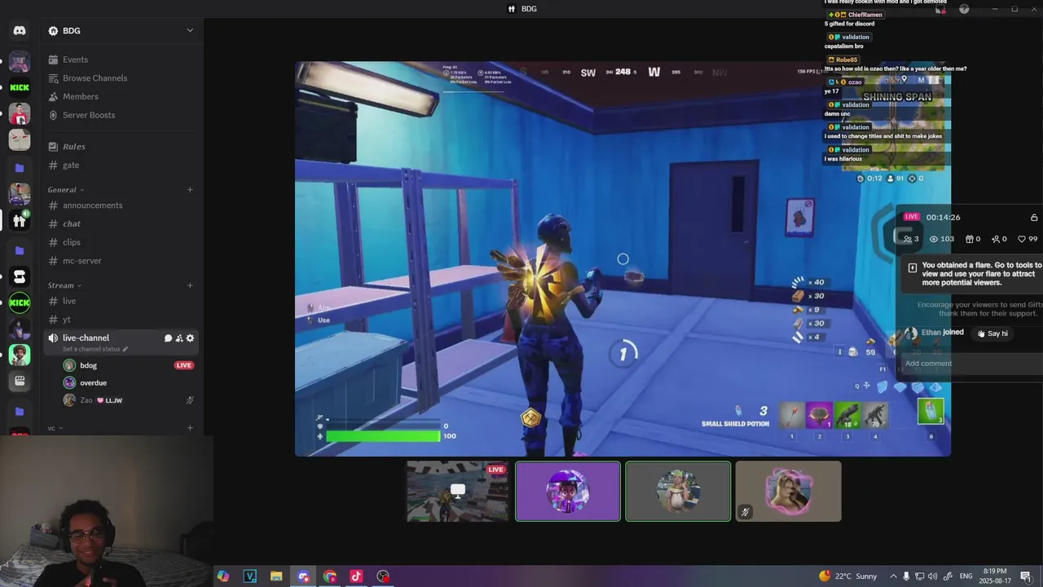Image resolution: width=1043 pixels, height=587 pixels.
Task: Open the first folder icon in the server list
Action: pyautogui.click(x=20, y=168)
